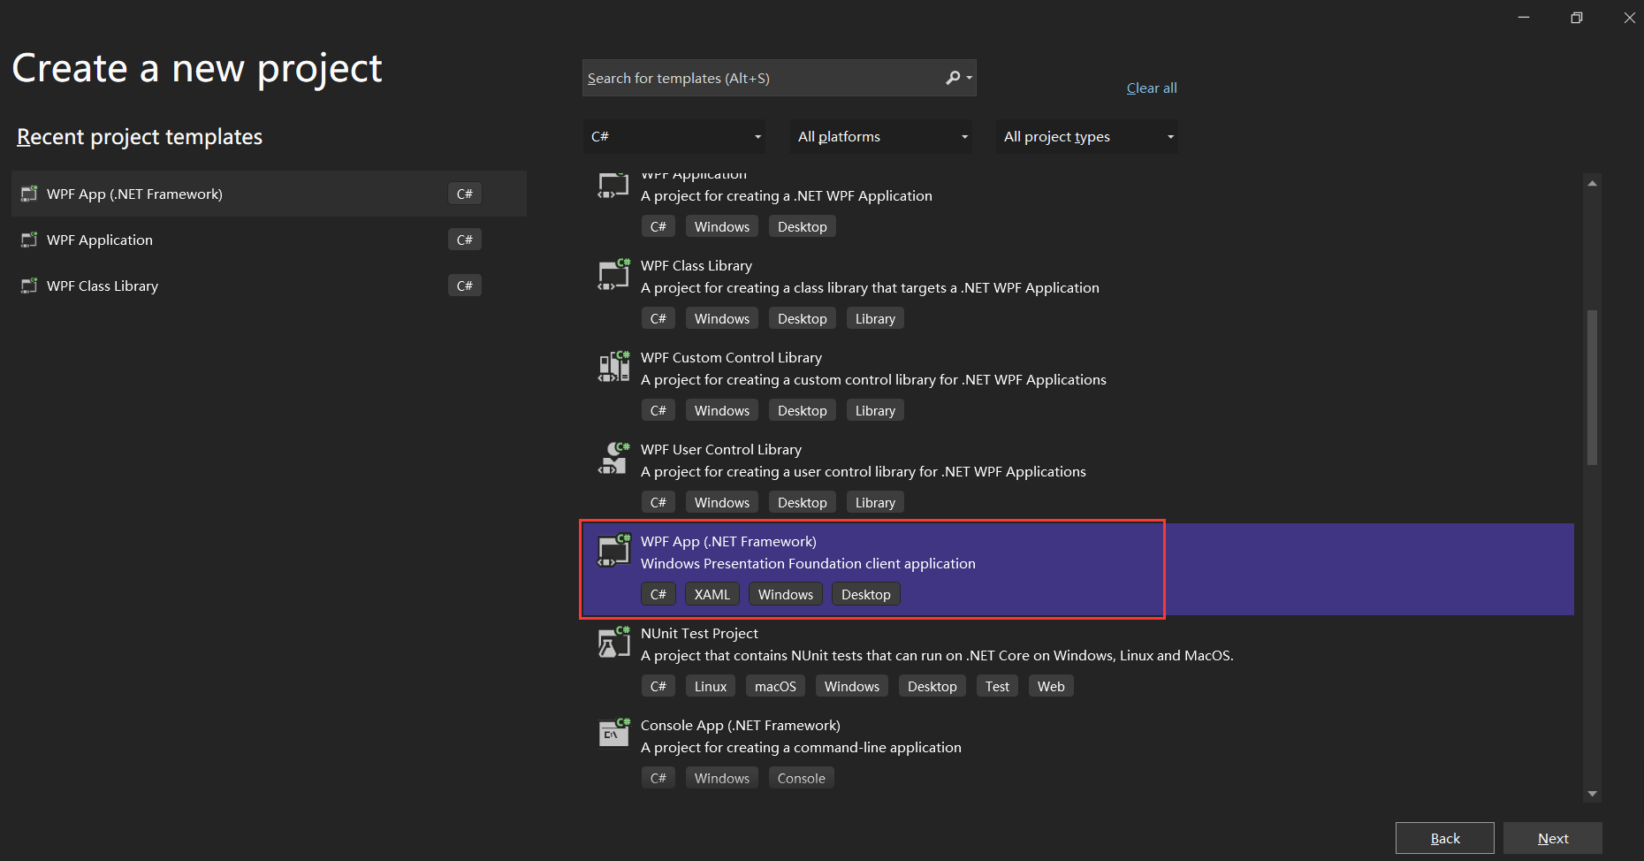
Task: Expand the All platforms dropdown
Action: [x=881, y=136]
